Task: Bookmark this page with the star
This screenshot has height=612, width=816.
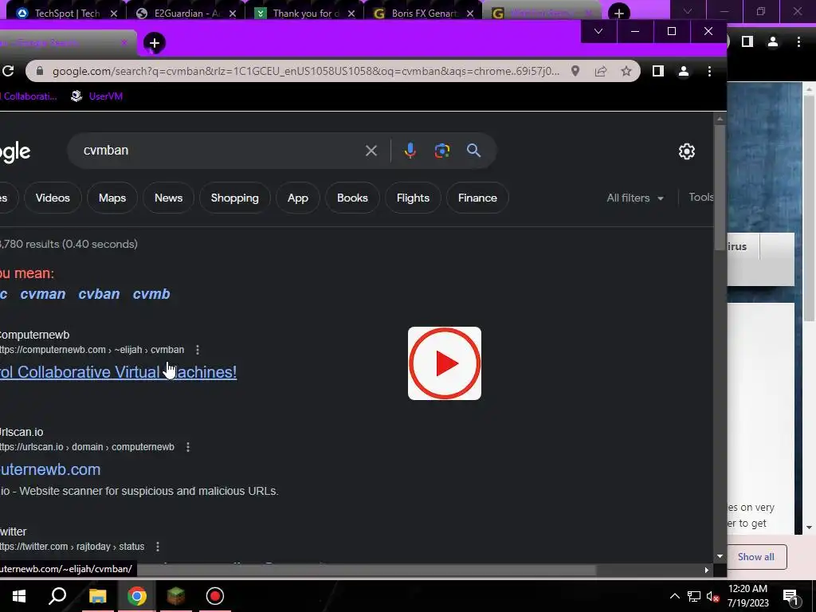Action: [x=626, y=71]
